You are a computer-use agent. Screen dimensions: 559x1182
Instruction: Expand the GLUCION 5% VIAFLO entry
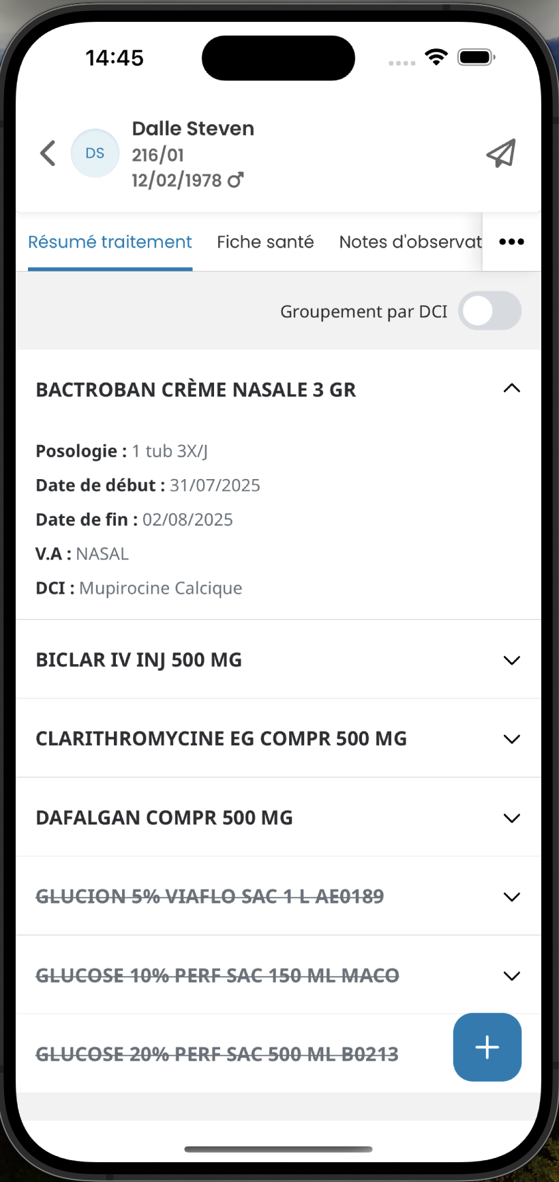coord(511,897)
